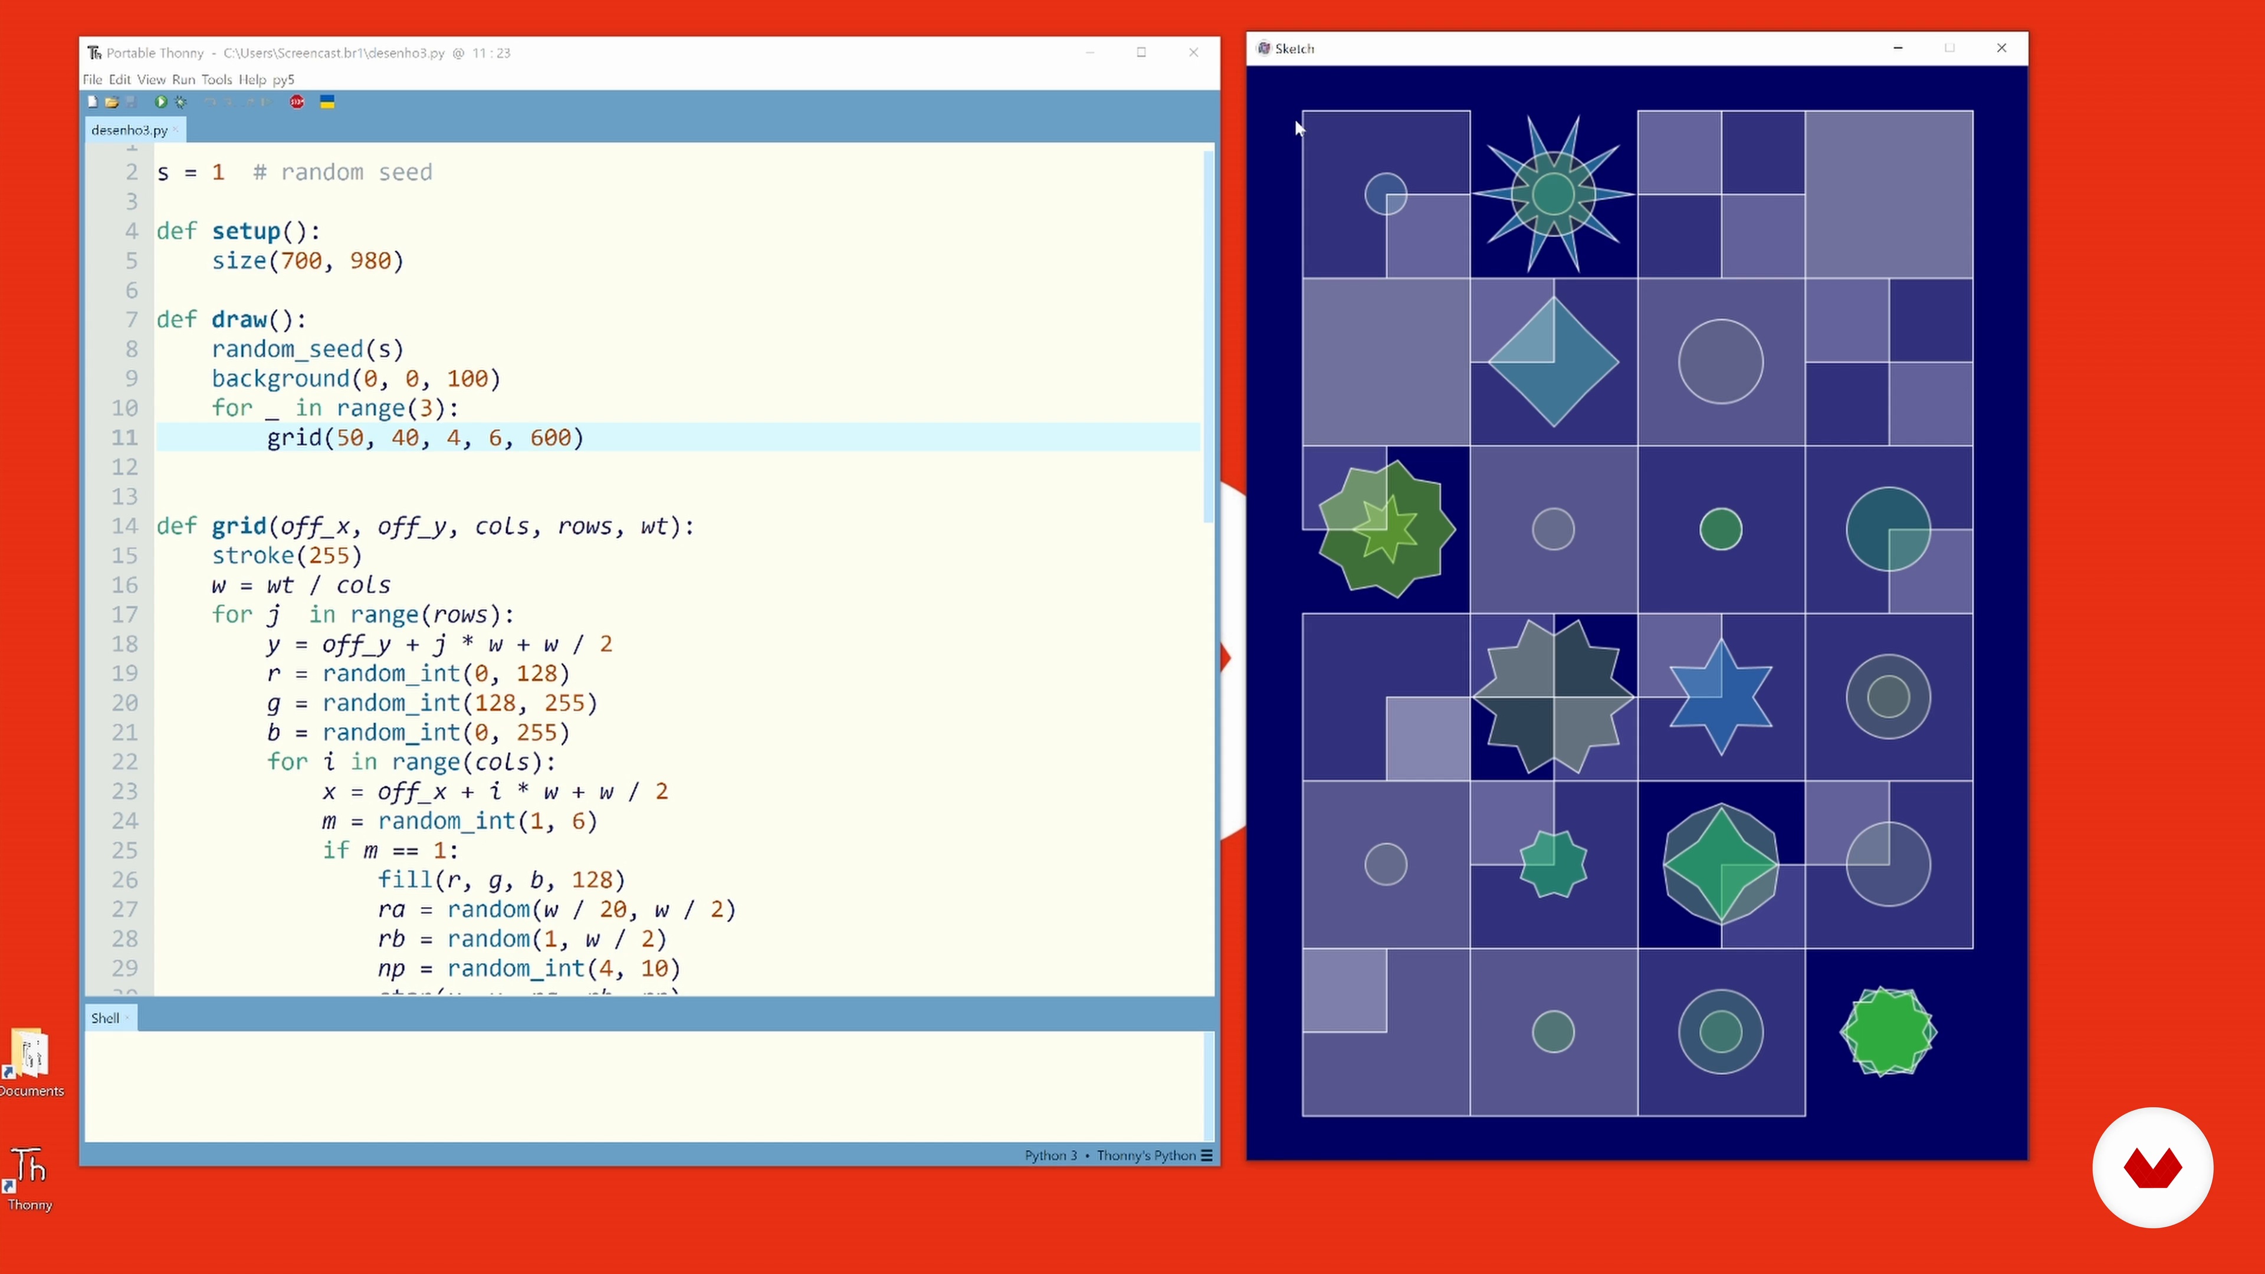Click the editor vertical scrollbar thumb
This screenshot has width=2265, height=1274.
pos(1209,337)
